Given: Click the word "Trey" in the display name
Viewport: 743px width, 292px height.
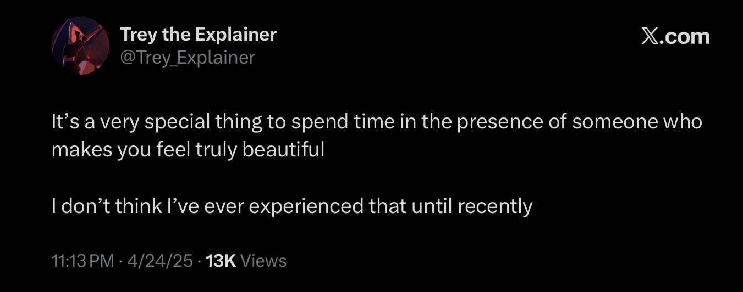Looking at the screenshot, I should click(137, 35).
